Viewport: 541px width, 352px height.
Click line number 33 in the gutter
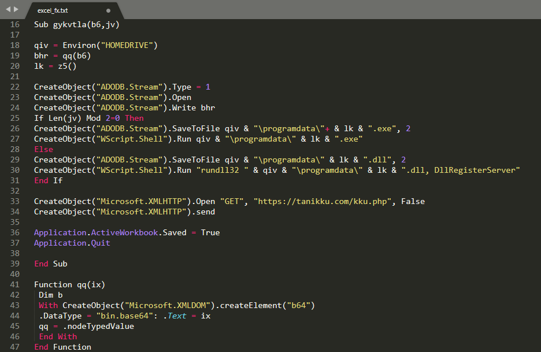click(x=15, y=201)
